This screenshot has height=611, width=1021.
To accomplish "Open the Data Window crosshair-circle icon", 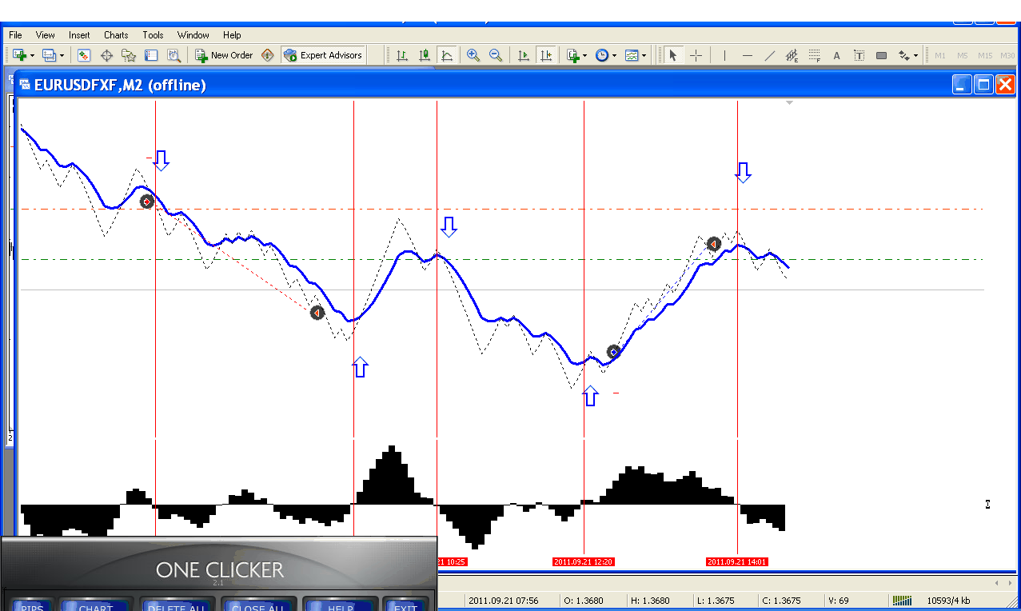I will (x=106, y=55).
